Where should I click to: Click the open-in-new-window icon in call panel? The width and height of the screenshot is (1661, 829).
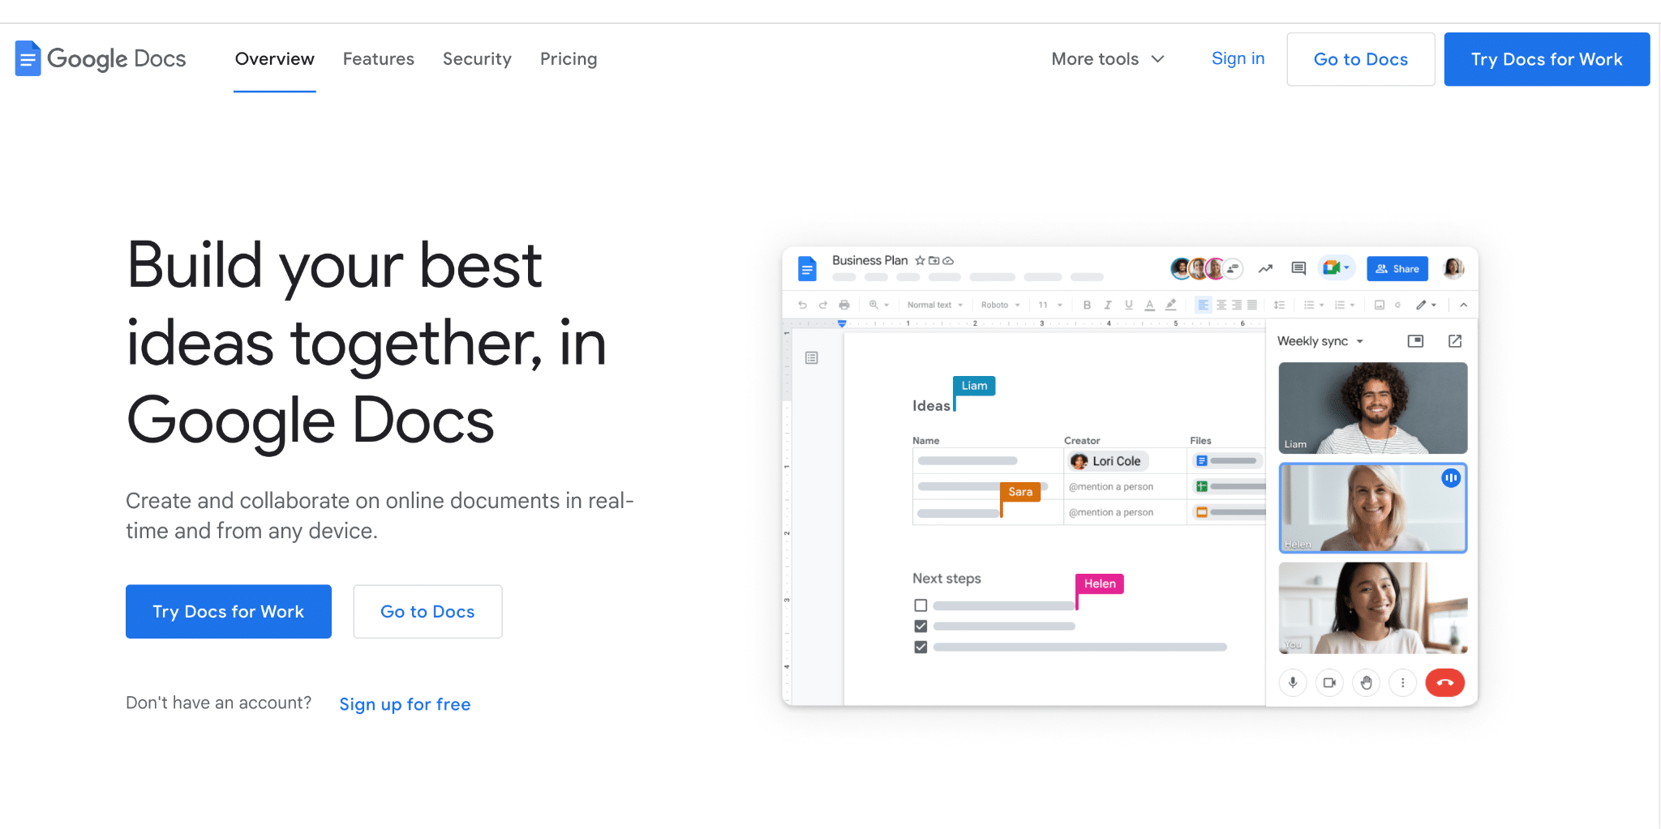(x=1455, y=341)
